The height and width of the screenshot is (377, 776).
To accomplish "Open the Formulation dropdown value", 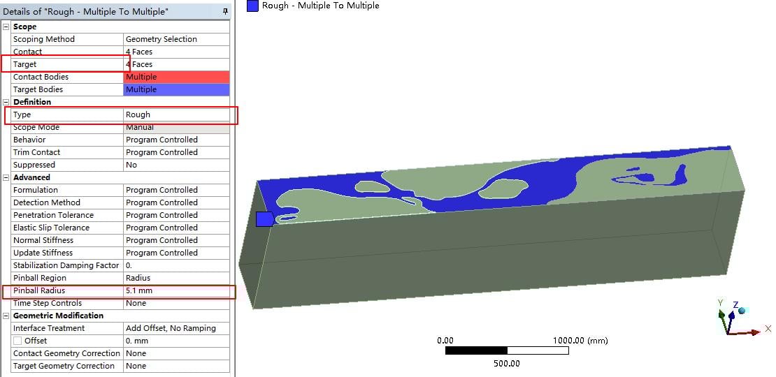I will [176, 190].
